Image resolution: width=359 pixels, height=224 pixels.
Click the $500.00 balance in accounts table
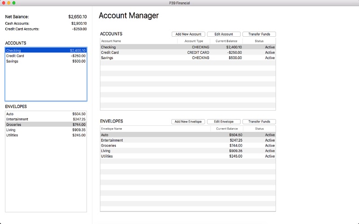tap(235, 58)
